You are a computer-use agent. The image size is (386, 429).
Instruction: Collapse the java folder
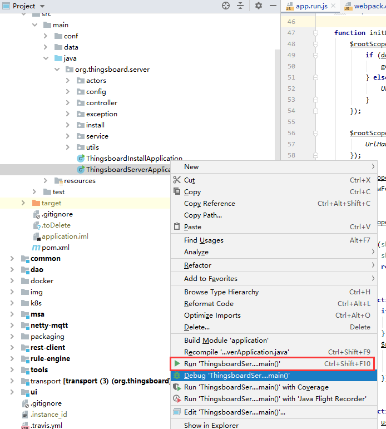tap(46, 58)
